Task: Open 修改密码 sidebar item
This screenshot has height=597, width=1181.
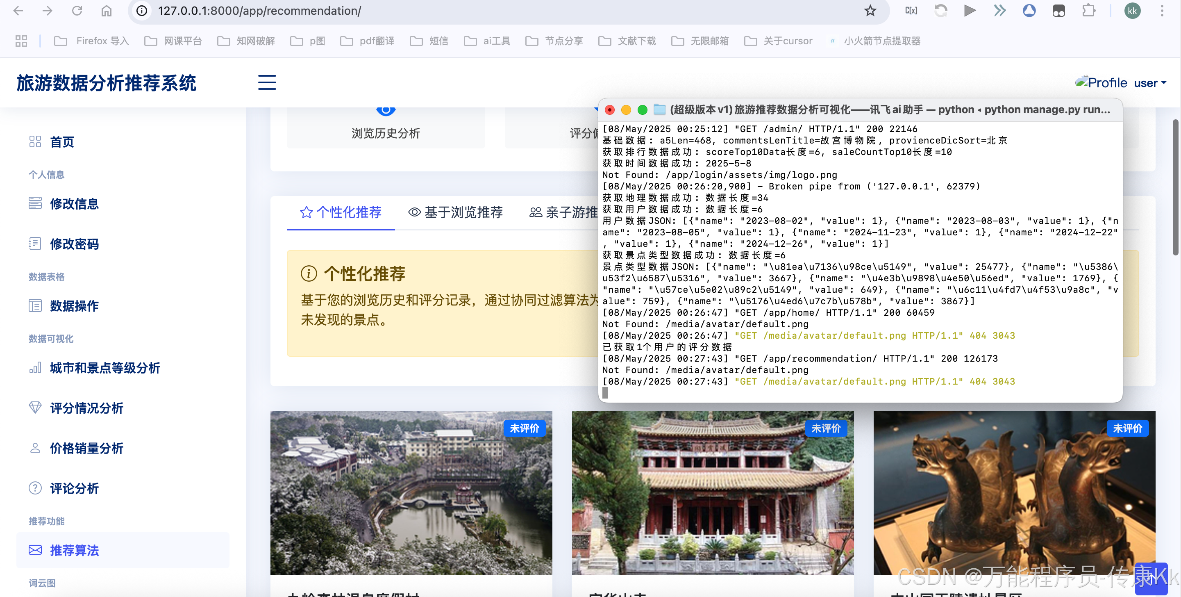Action: coord(74,244)
